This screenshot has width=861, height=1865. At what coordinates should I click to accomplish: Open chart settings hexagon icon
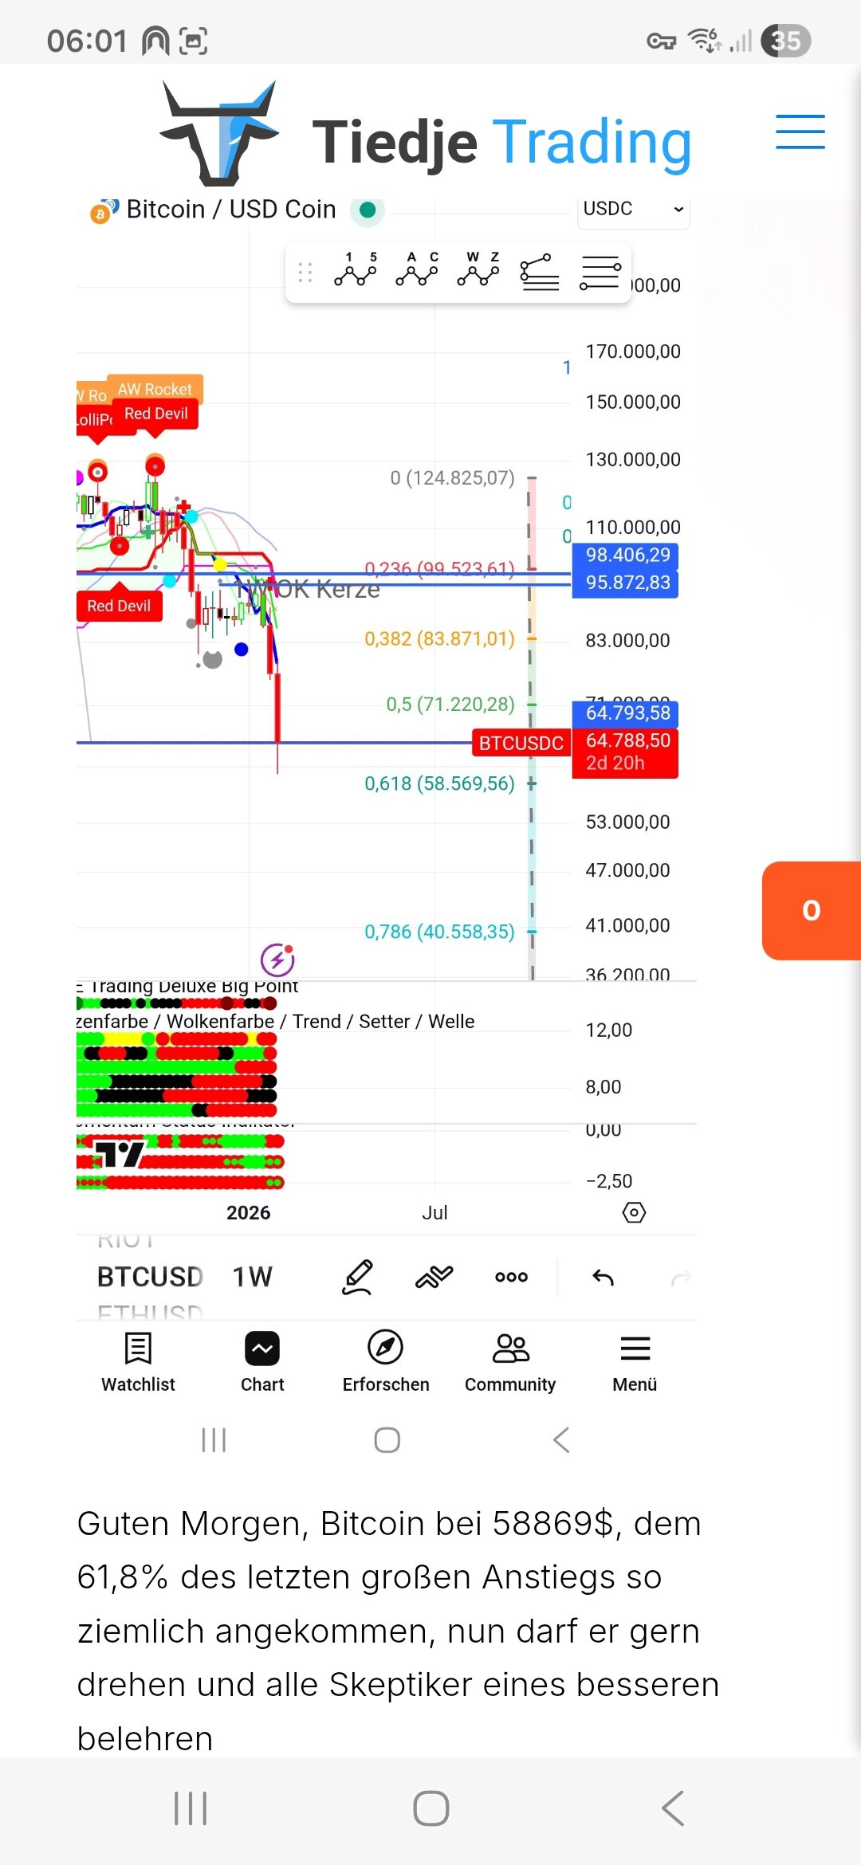(634, 1212)
